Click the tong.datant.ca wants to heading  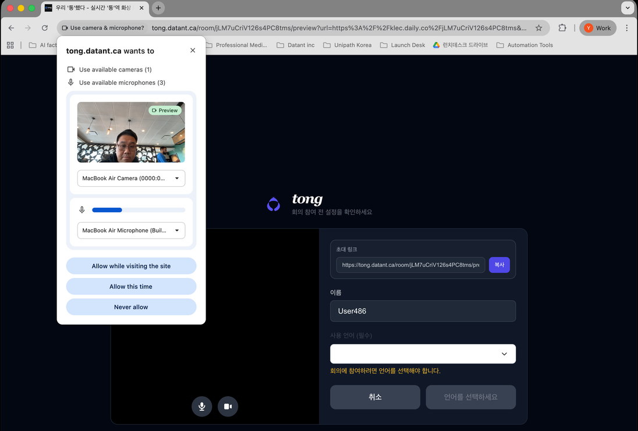point(110,51)
